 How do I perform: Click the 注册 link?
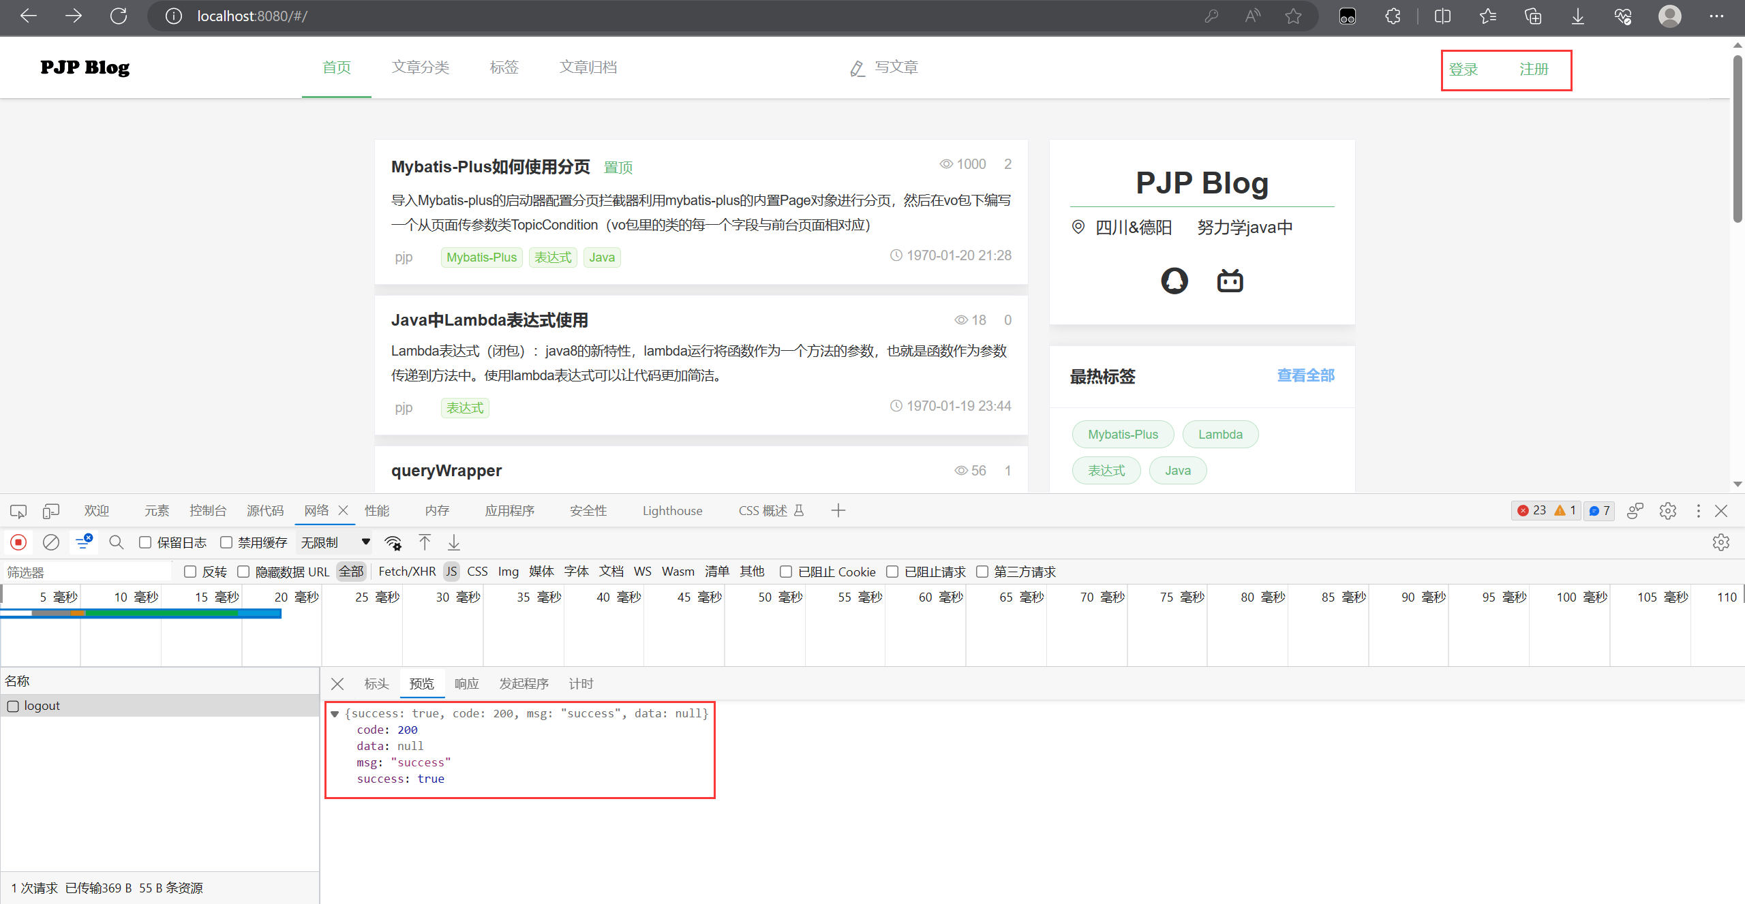[1533, 69]
